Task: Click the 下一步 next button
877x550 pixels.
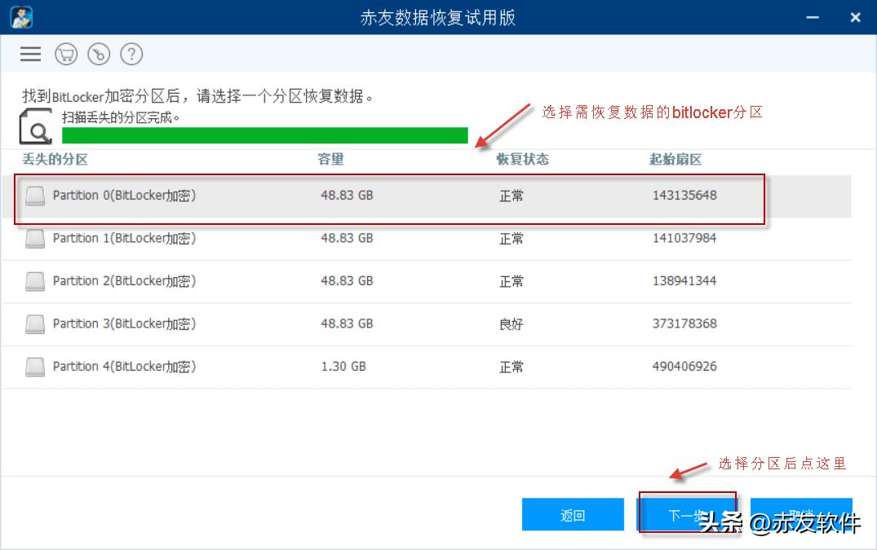Action: coord(688,515)
